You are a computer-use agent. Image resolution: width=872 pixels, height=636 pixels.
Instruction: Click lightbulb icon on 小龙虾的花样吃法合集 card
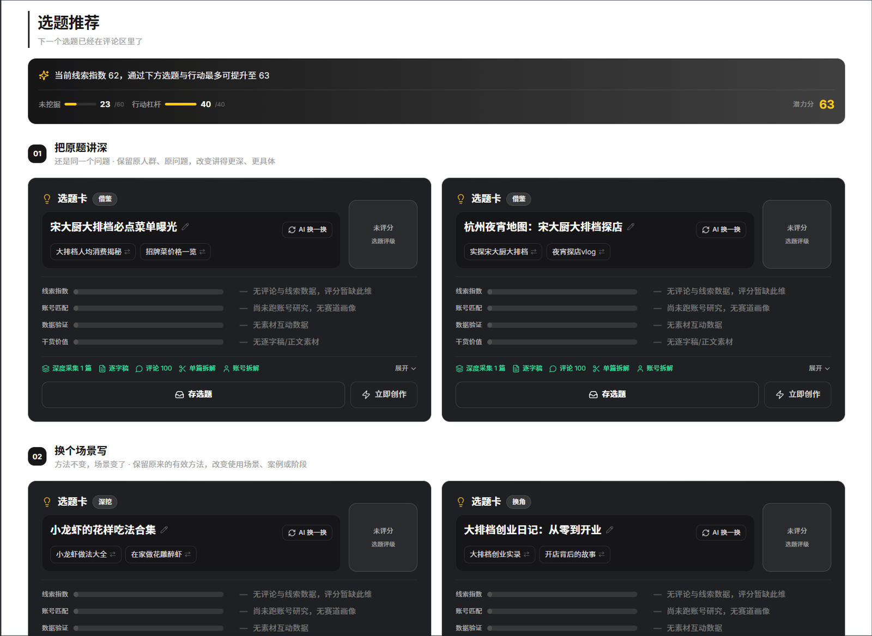(47, 502)
